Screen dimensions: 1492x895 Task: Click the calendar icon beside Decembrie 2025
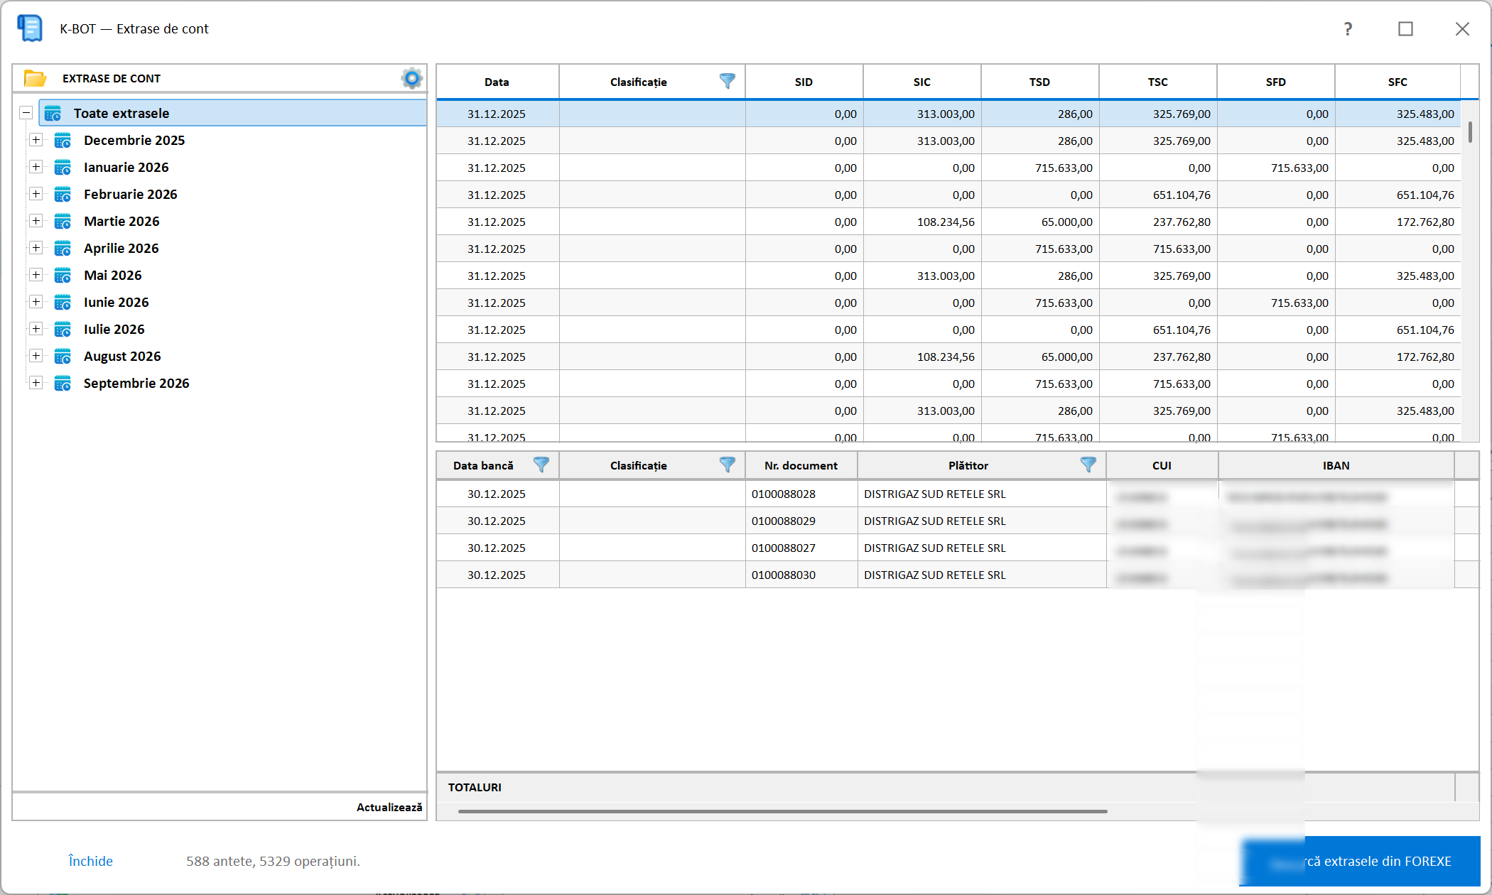coord(63,141)
